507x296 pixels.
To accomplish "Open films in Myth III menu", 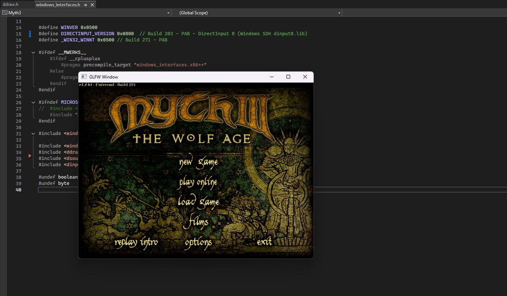I will pyautogui.click(x=199, y=222).
